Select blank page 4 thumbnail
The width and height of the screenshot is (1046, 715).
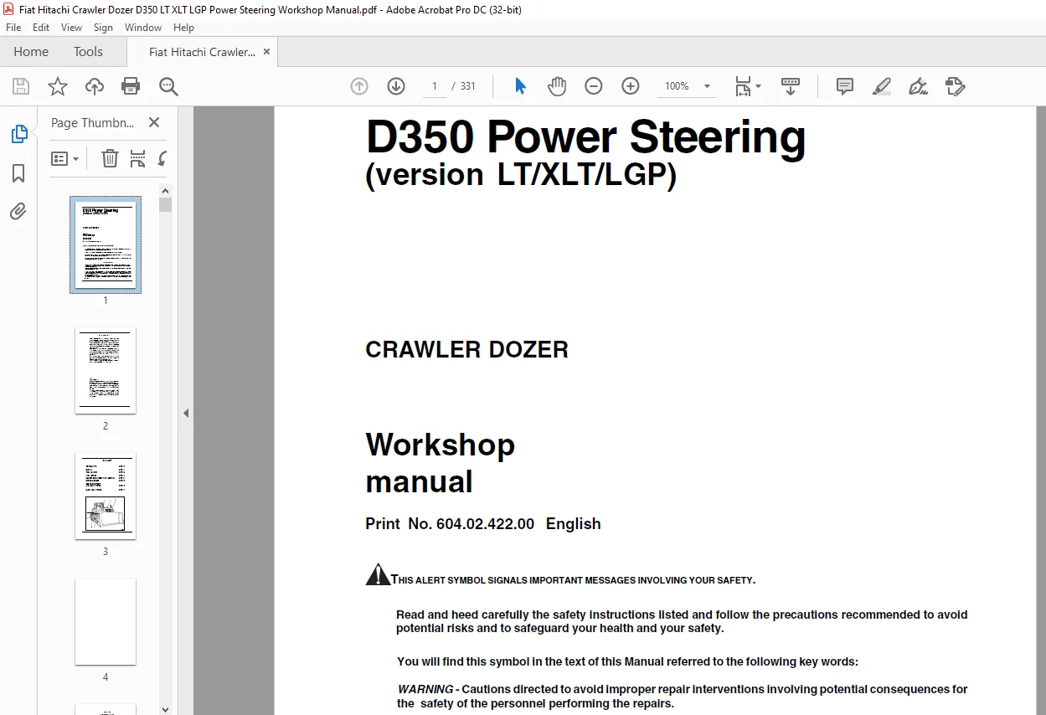point(106,621)
